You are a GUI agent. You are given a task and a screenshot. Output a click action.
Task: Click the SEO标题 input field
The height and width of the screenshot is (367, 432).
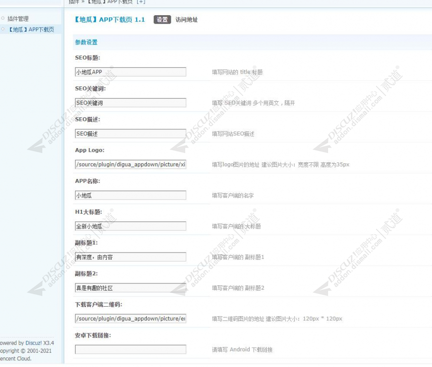click(131, 72)
